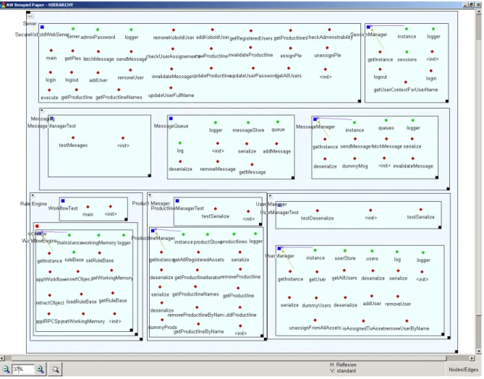The width and height of the screenshot is (484, 379).
Task: Select the invalidateMessage node in MessageManager
Action: click(x=413, y=158)
